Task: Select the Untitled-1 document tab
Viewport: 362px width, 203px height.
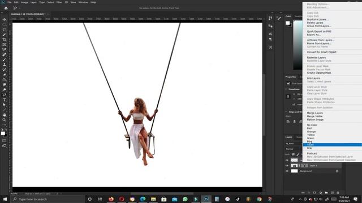Action: [28, 14]
